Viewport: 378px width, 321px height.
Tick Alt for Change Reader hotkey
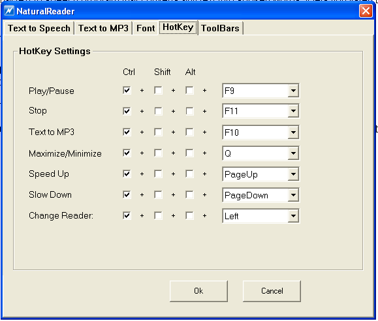(x=189, y=215)
